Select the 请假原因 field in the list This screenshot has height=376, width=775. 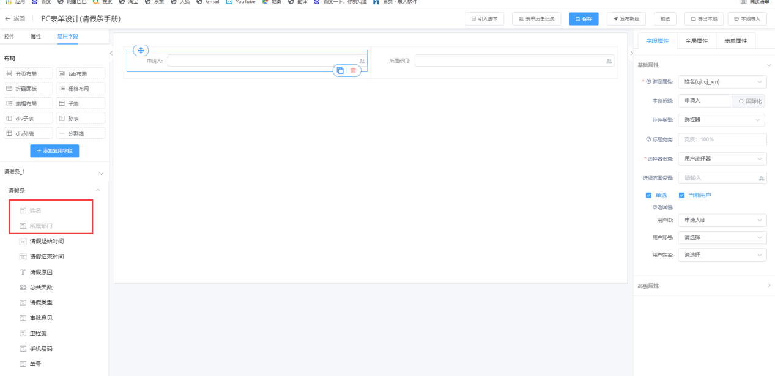(x=41, y=272)
